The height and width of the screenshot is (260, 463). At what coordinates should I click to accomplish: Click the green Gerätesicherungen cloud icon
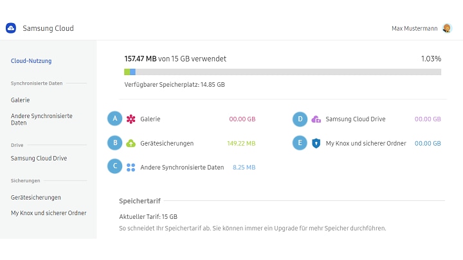[131, 143]
